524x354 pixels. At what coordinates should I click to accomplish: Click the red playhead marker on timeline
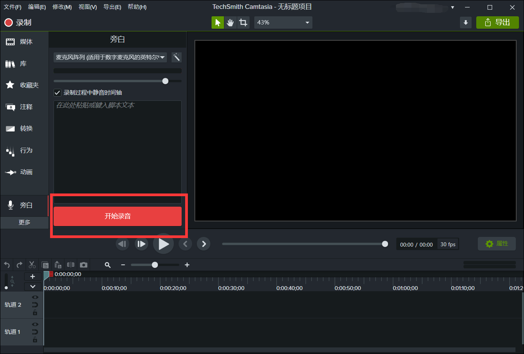(51, 274)
